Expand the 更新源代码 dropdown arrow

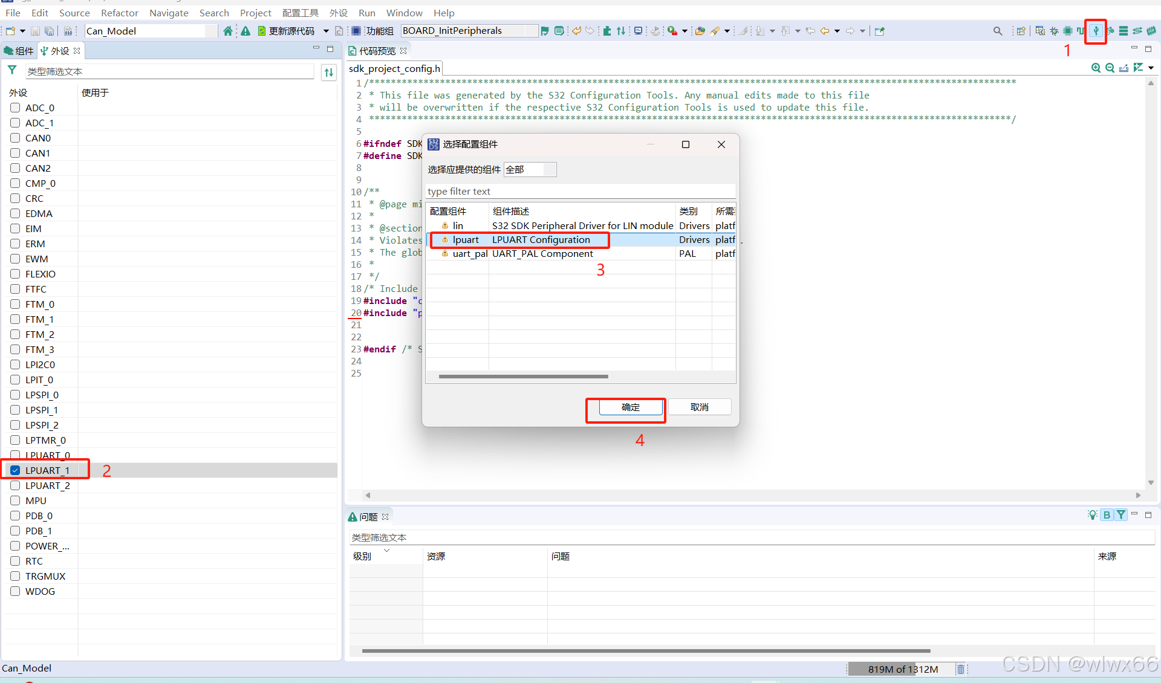click(326, 31)
